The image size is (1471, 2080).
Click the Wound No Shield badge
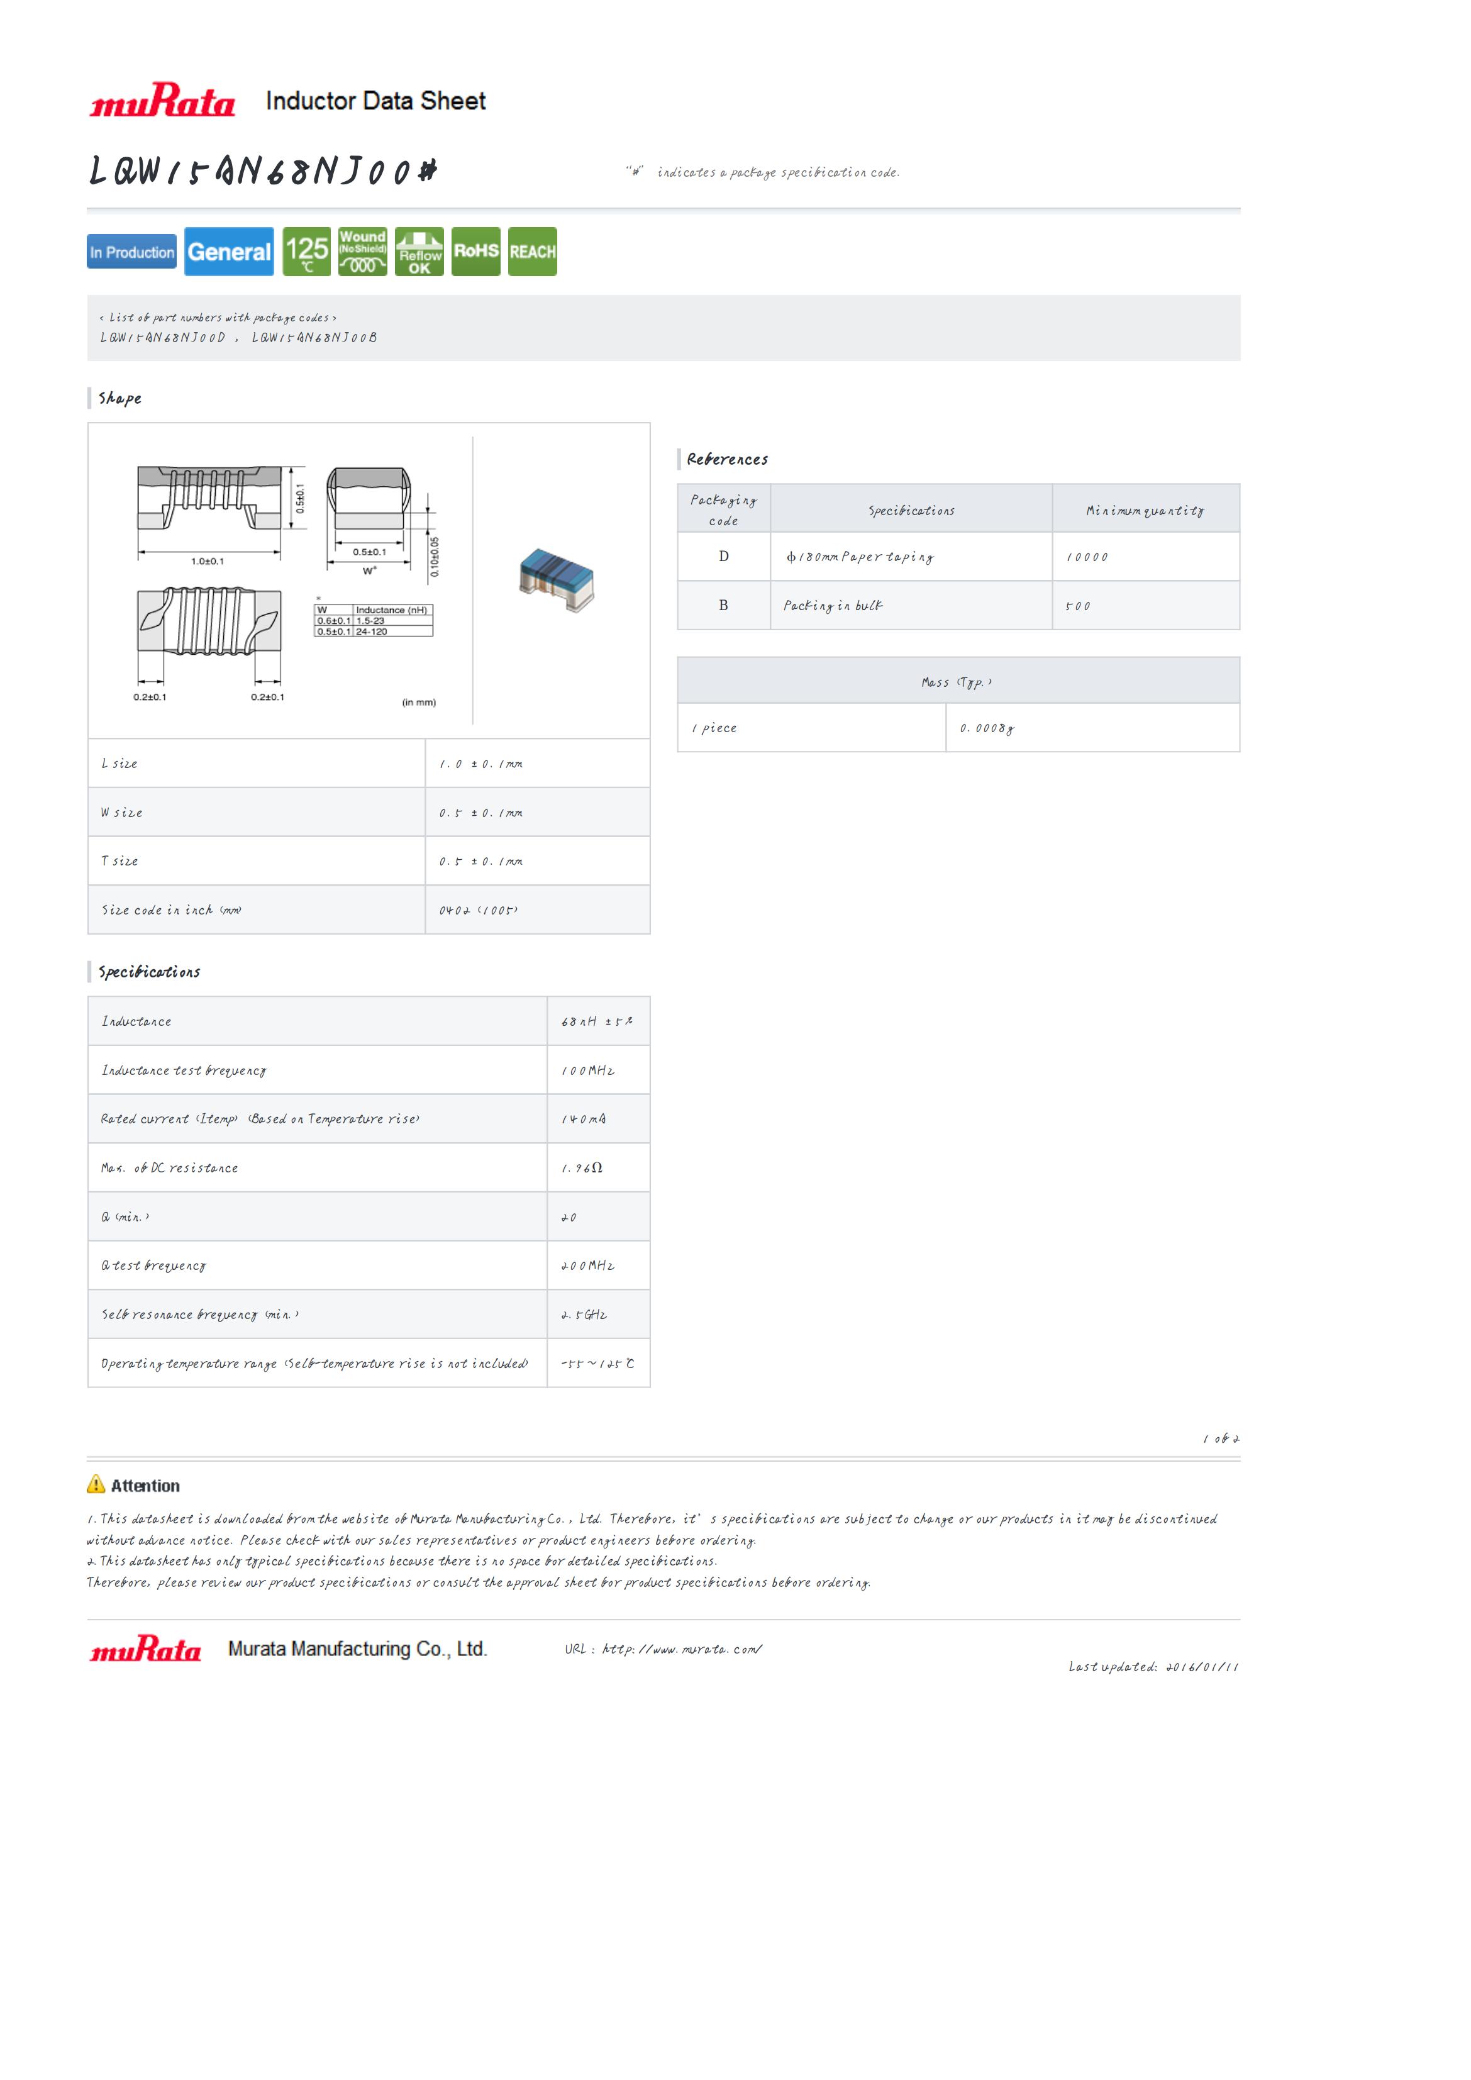[x=362, y=252]
